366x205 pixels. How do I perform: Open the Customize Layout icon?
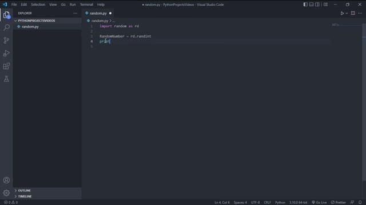325,5
